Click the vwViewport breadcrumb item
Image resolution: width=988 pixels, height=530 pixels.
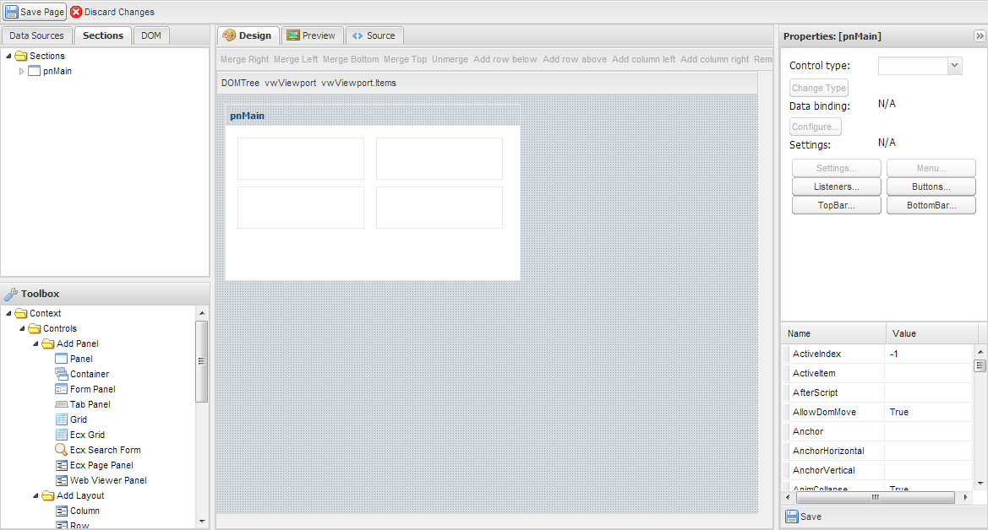pyautogui.click(x=291, y=83)
